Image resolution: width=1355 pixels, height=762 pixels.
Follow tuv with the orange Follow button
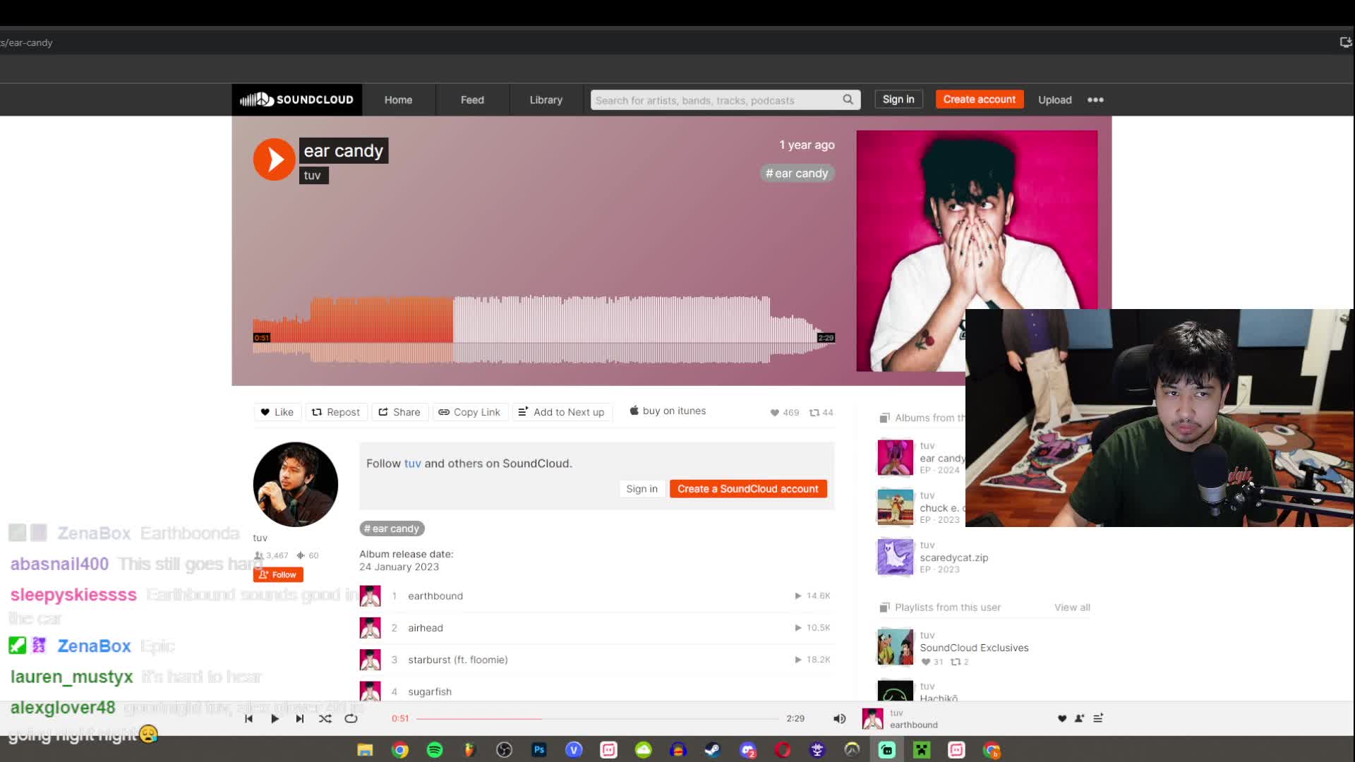(x=278, y=574)
